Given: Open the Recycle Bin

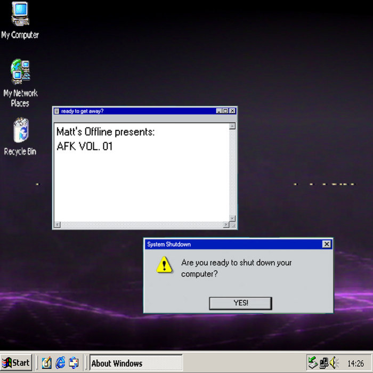Looking at the screenshot, I should point(20,131).
